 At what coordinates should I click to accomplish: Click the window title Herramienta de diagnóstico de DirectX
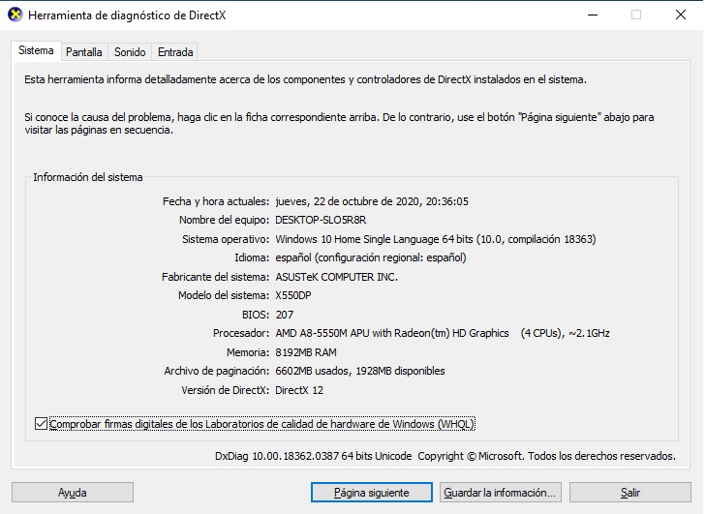(127, 15)
